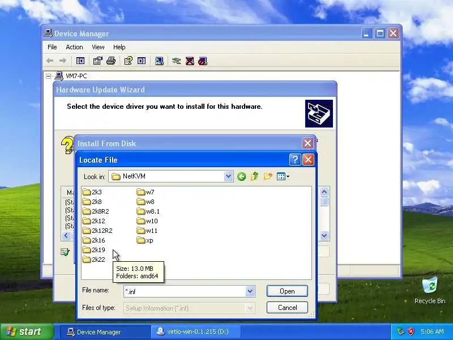The height and width of the screenshot is (340, 453).
Task: Click the Action pane toggle icon in Device Manager toolbar
Action: pos(142,61)
